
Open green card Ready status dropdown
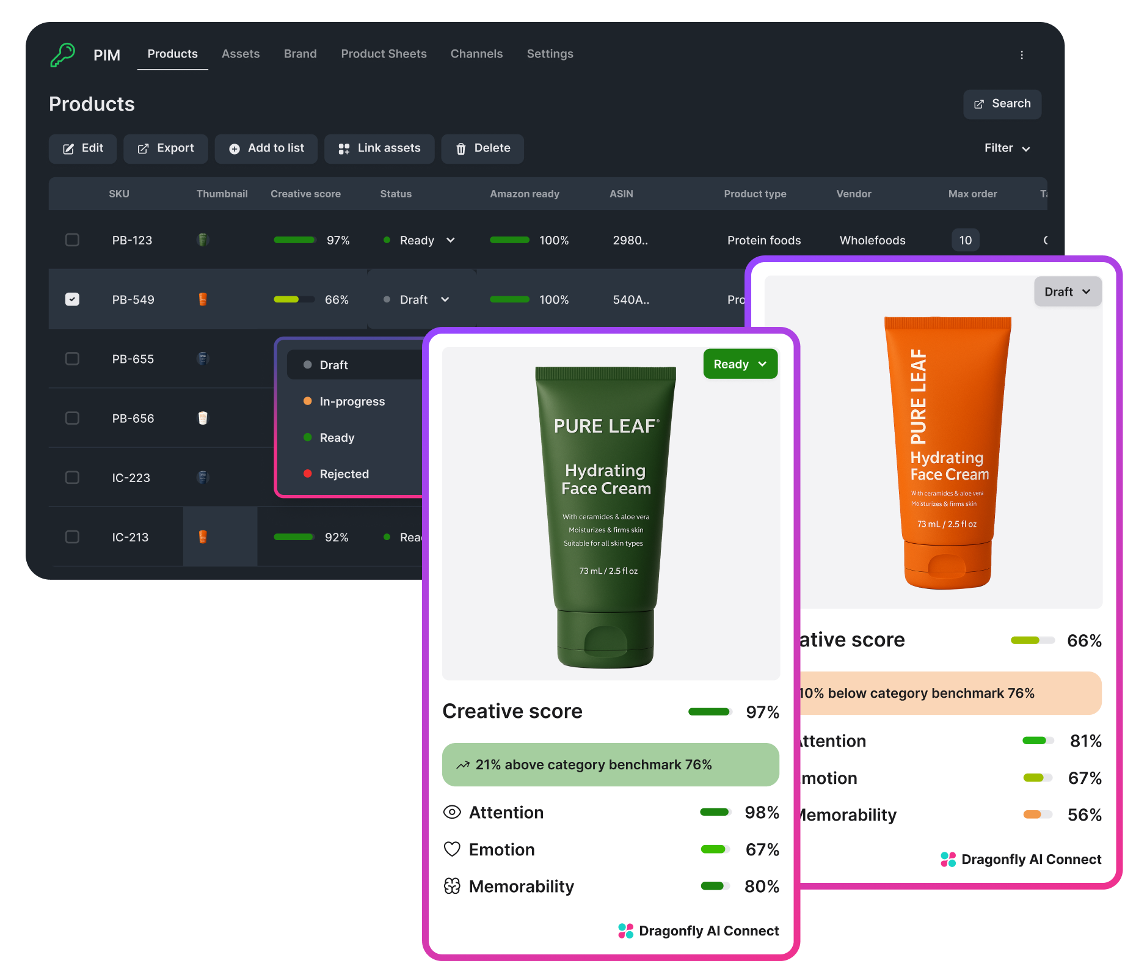coord(740,364)
